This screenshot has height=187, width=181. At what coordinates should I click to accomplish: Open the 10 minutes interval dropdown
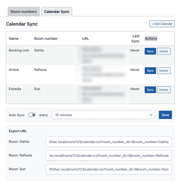[103, 115]
